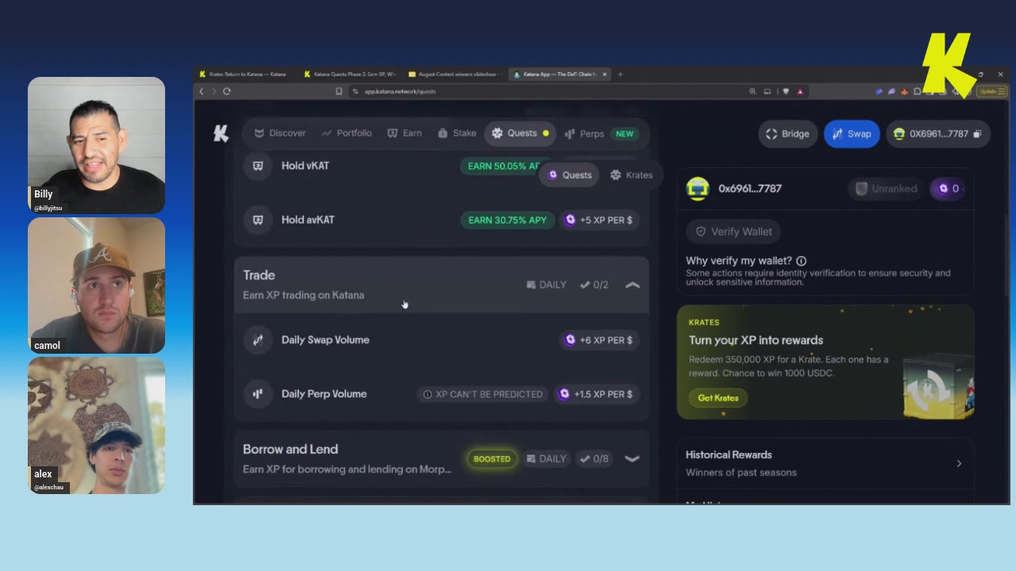The height and width of the screenshot is (571, 1016).
Task: Click the Hold vKAT quest icon
Action: pos(258,166)
